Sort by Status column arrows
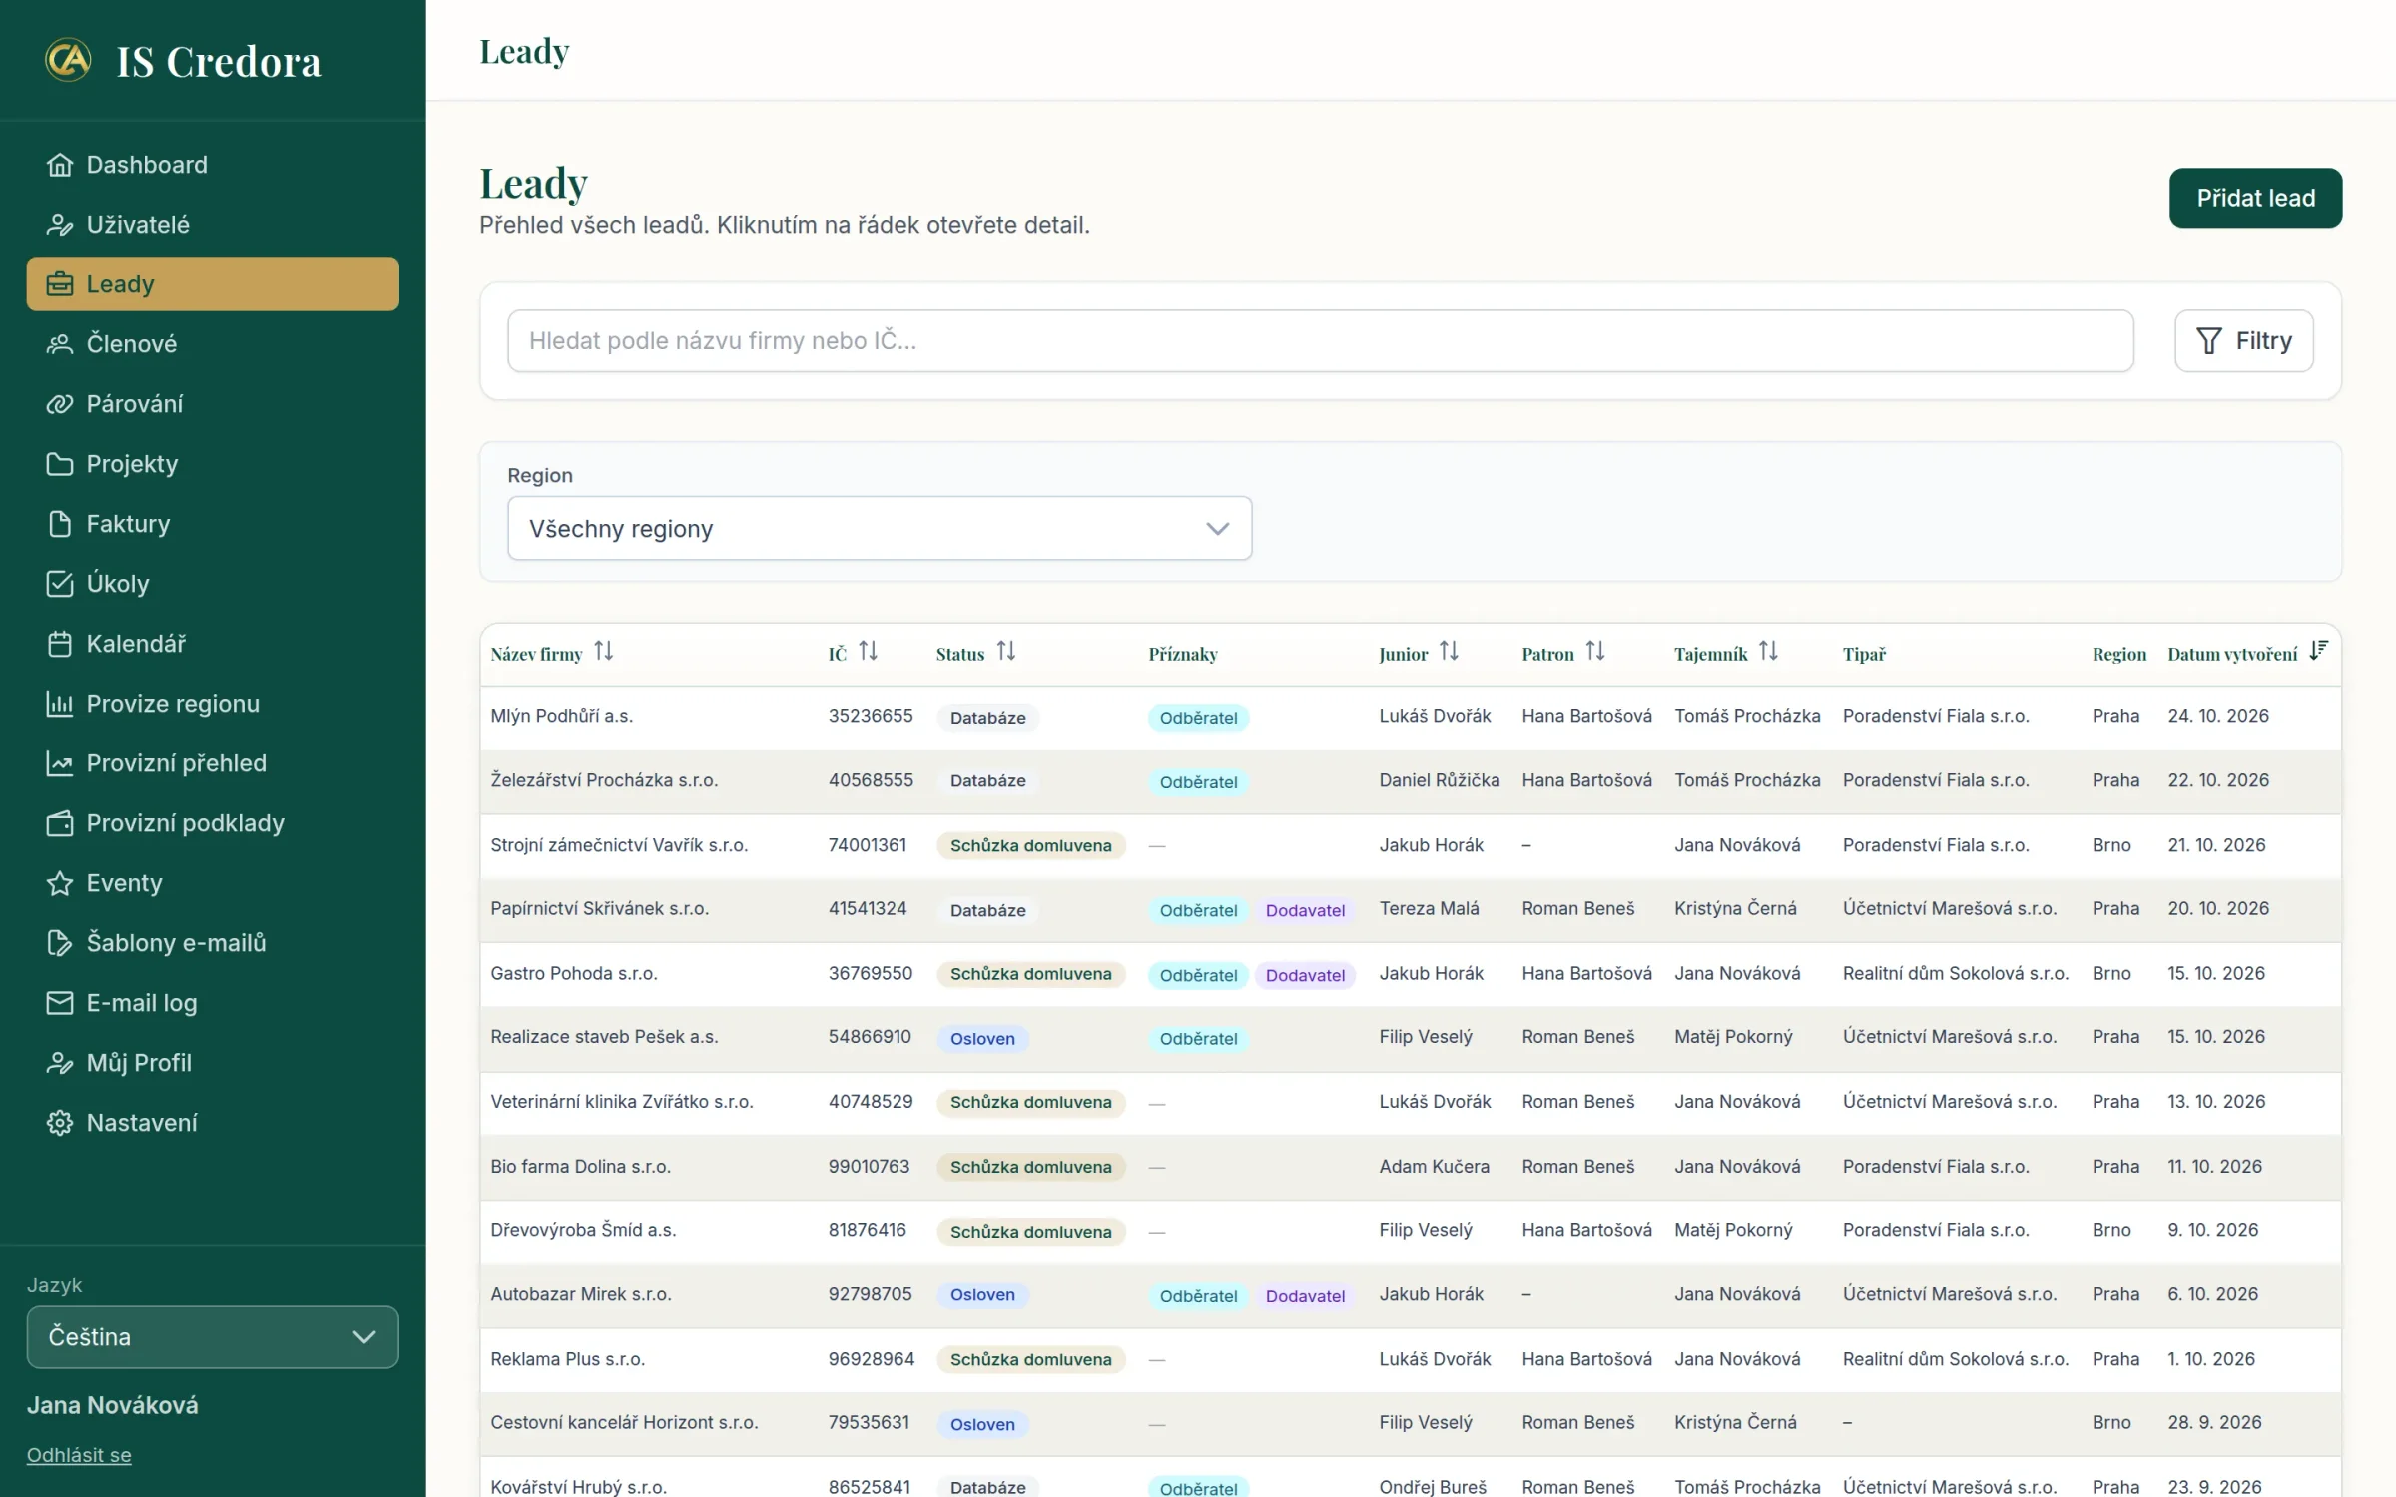 (x=1005, y=652)
